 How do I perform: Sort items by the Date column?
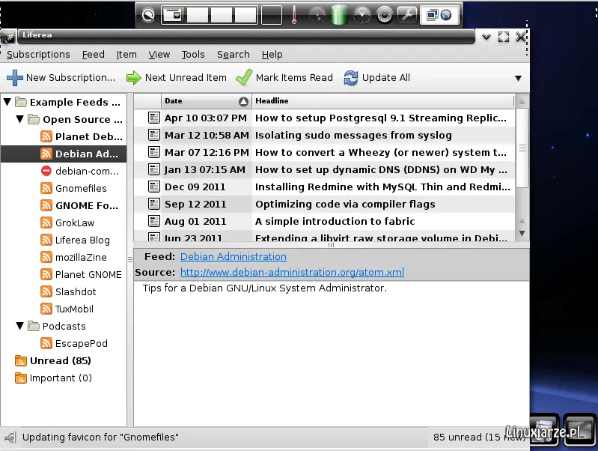pos(207,101)
